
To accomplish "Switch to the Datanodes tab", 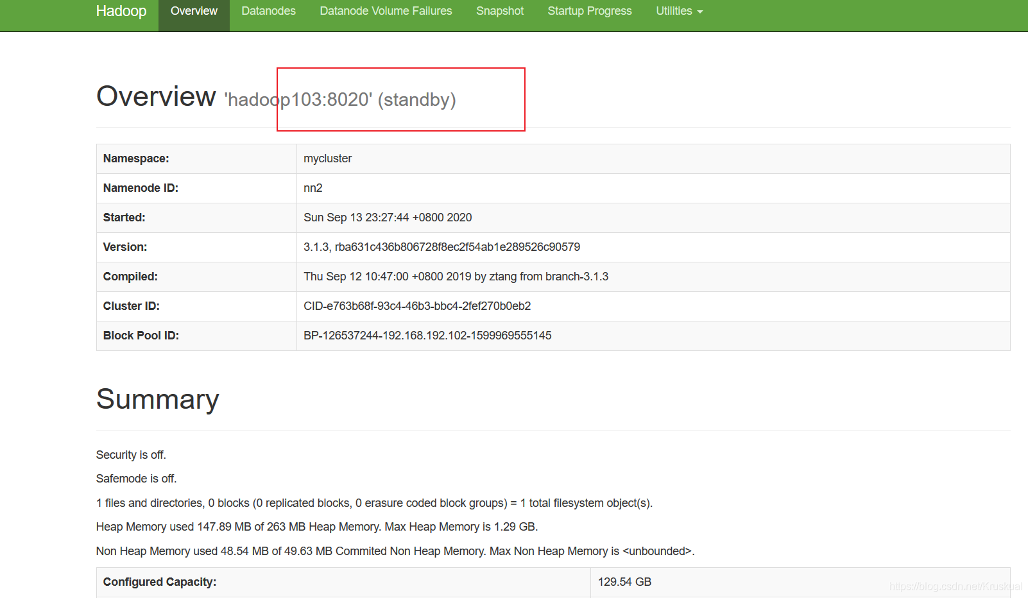I will [x=268, y=11].
